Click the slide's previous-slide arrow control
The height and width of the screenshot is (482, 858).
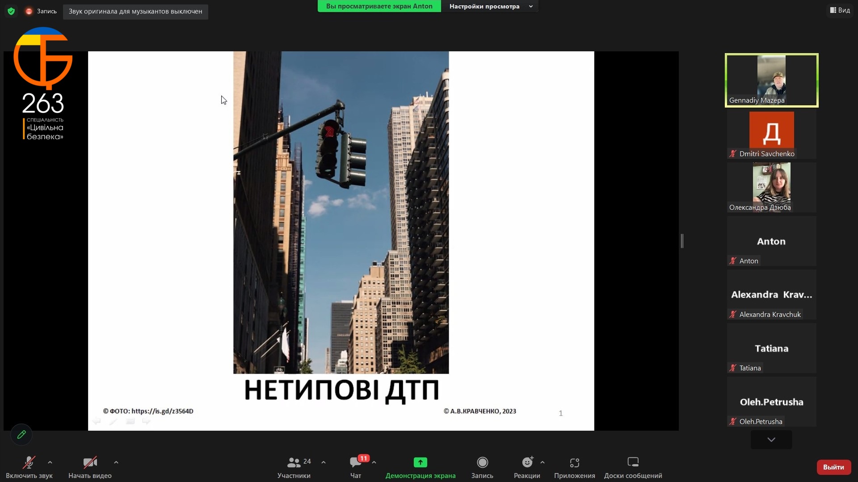(x=97, y=421)
